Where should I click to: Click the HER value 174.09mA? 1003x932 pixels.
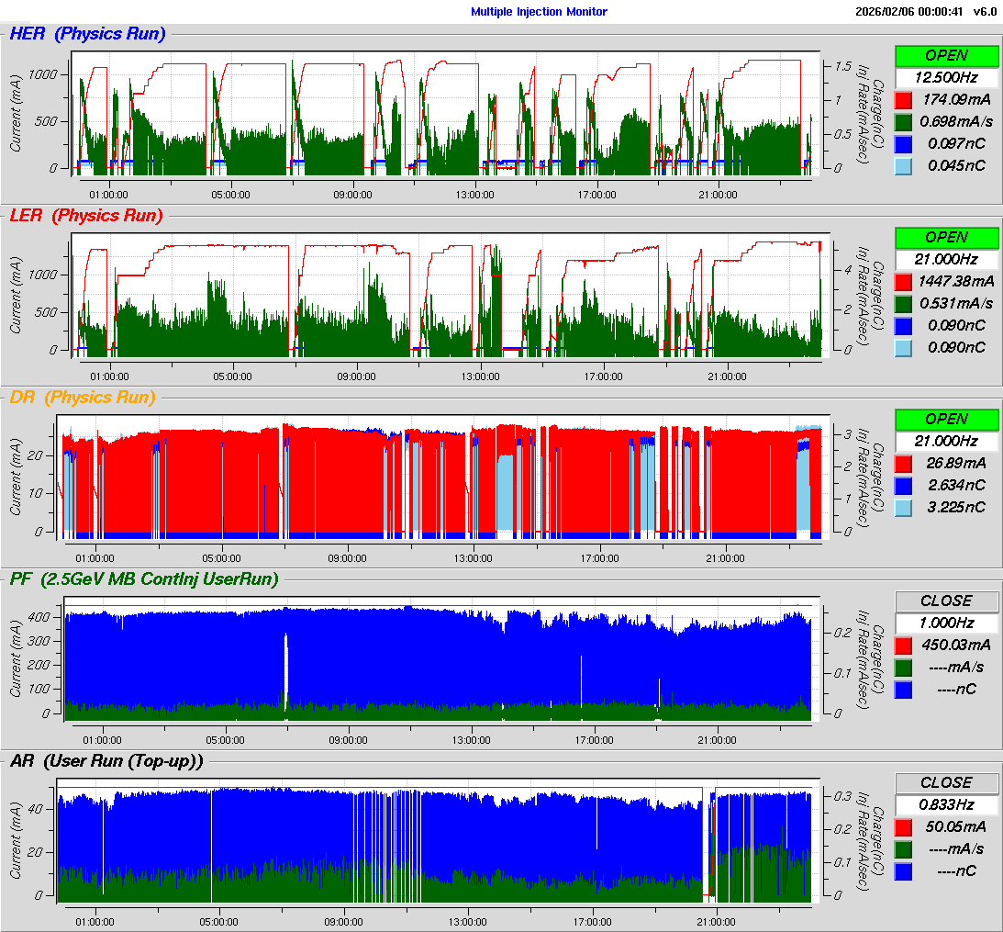tap(955, 99)
